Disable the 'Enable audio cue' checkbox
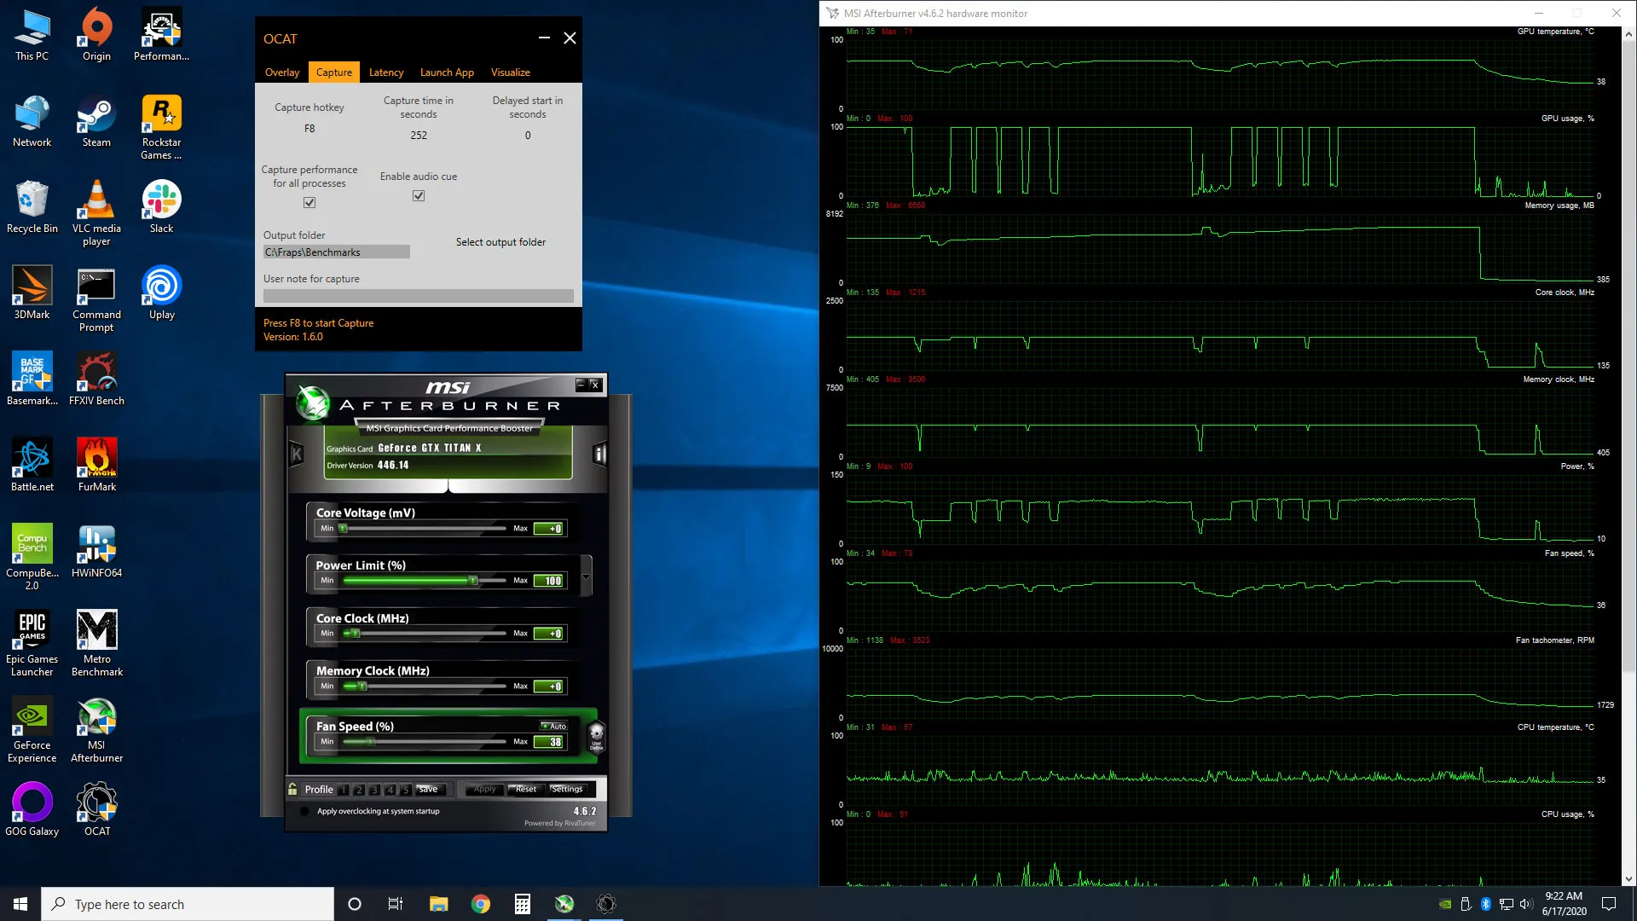 coord(419,196)
